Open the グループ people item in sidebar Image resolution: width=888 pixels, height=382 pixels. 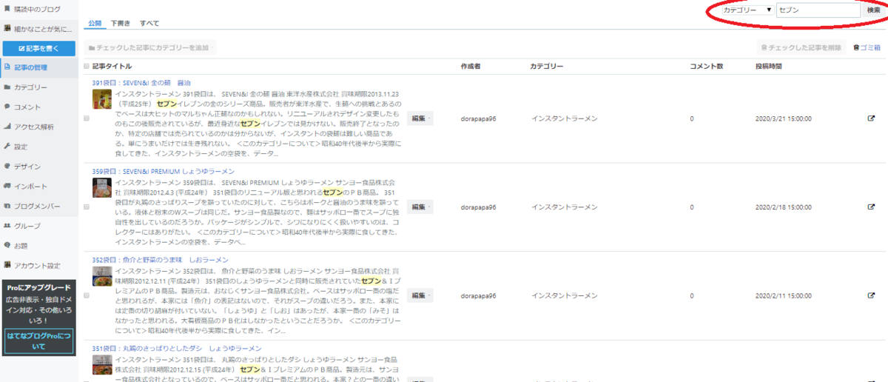pyautogui.click(x=38, y=226)
